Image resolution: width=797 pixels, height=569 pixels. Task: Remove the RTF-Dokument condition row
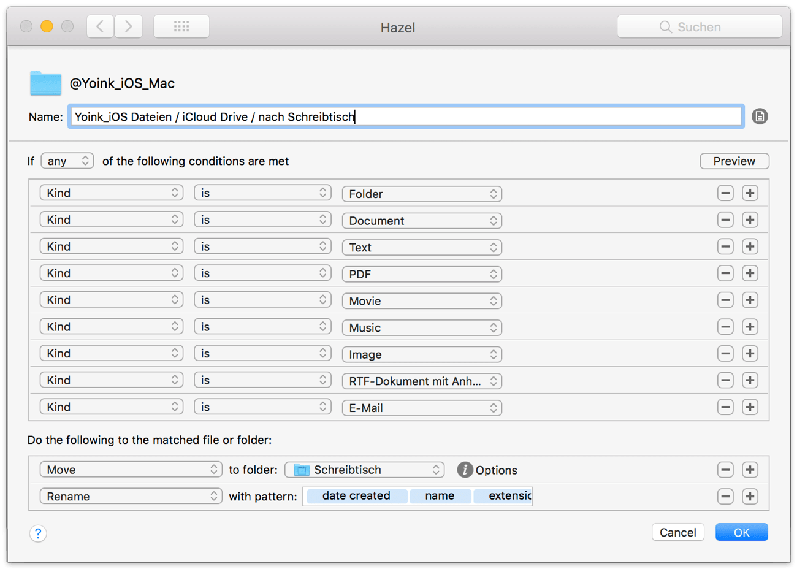pyautogui.click(x=725, y=380)
